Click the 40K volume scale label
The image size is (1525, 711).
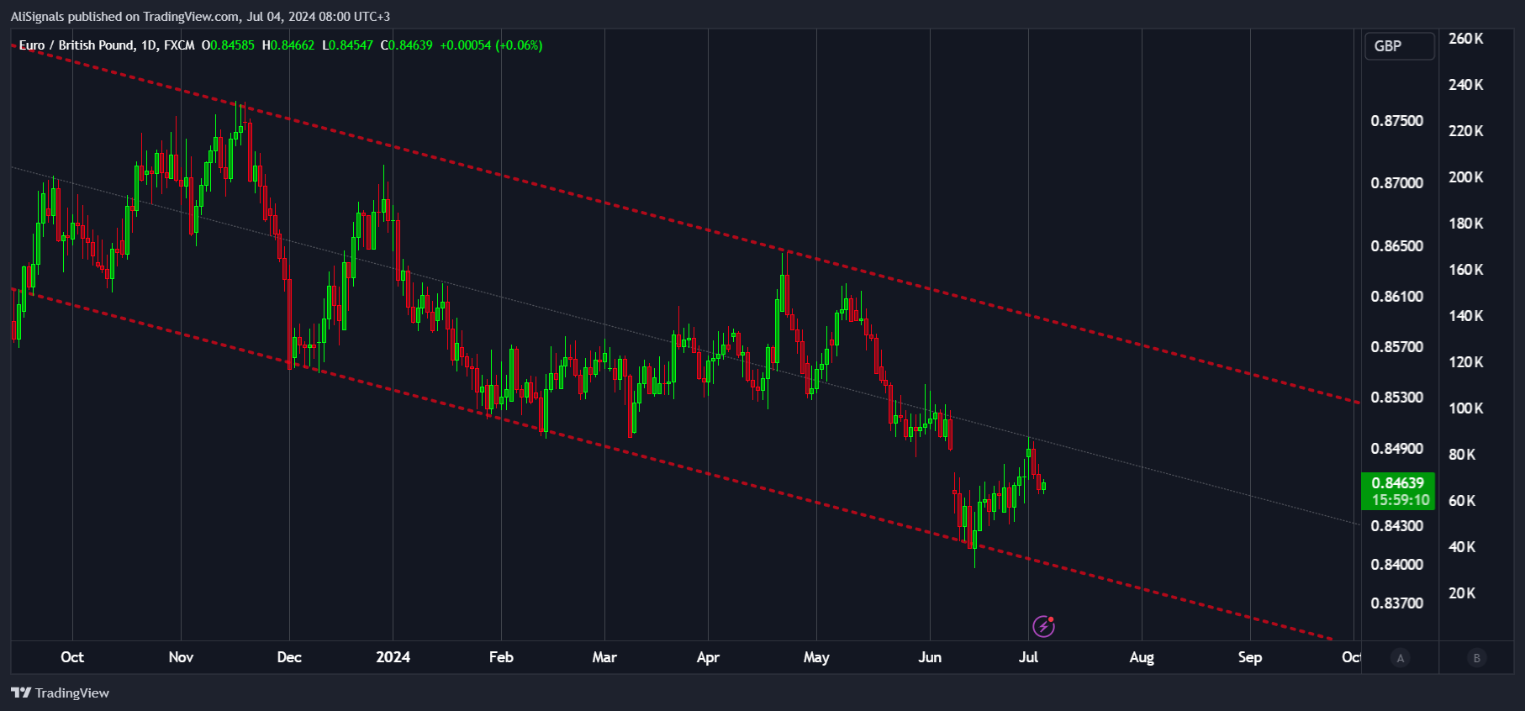pyautogui.click(x=1462, y=547)
